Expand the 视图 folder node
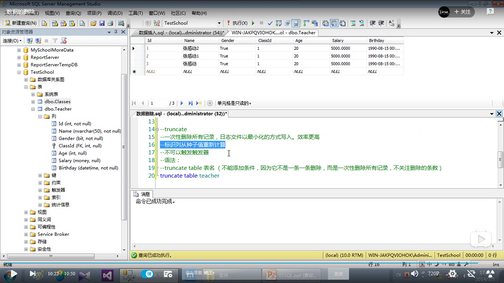Viewport: 504px width, 283px height. tap(26, 212)
